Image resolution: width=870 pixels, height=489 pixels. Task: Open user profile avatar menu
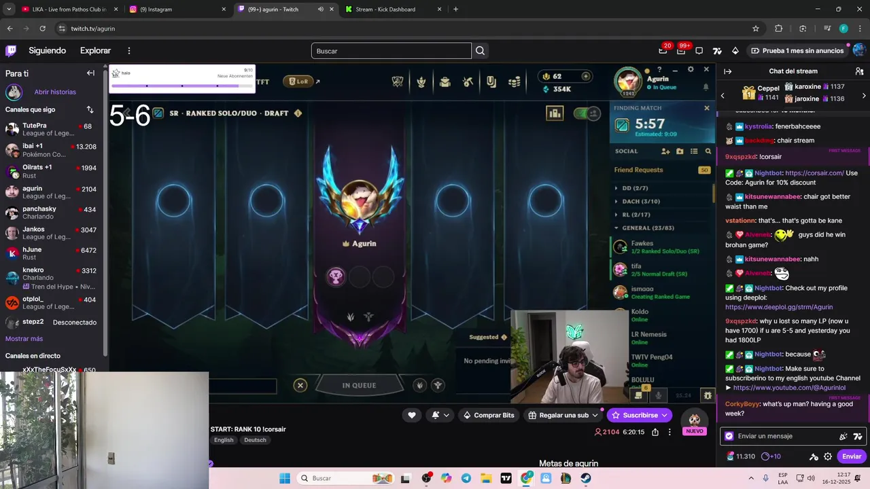[860, 50]
